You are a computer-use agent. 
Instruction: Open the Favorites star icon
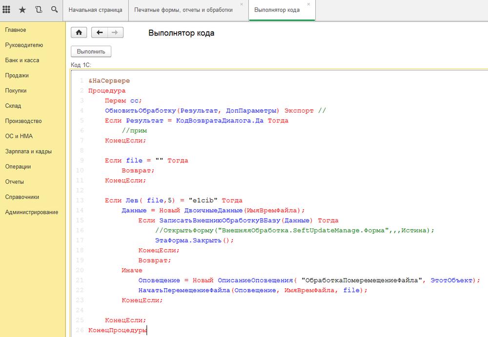[22, 10]
